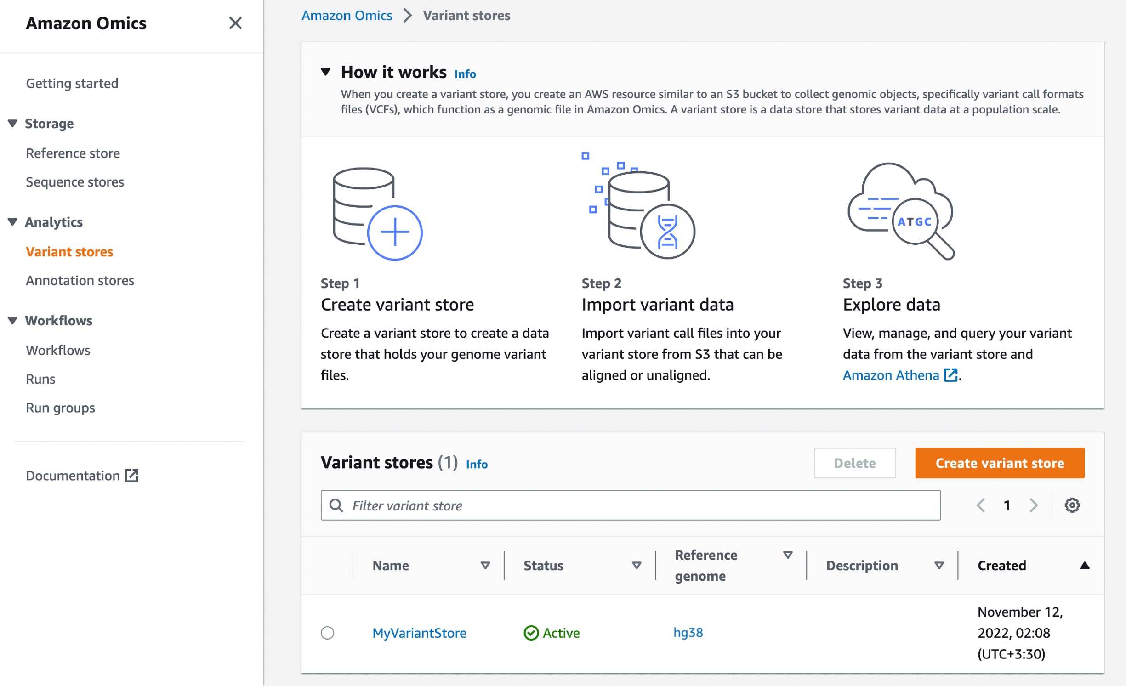This screenshot has height=686, width=1126.
Task: Open Annotation stores in sidebar
Action: click(x=80, y=281)
